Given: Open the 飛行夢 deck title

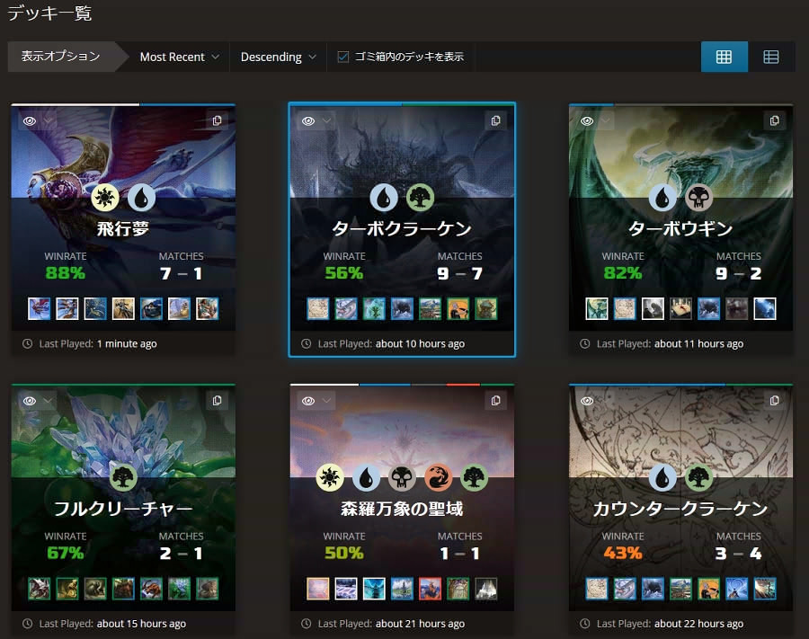Looking at the screenshot, I should tap(123, 228).
